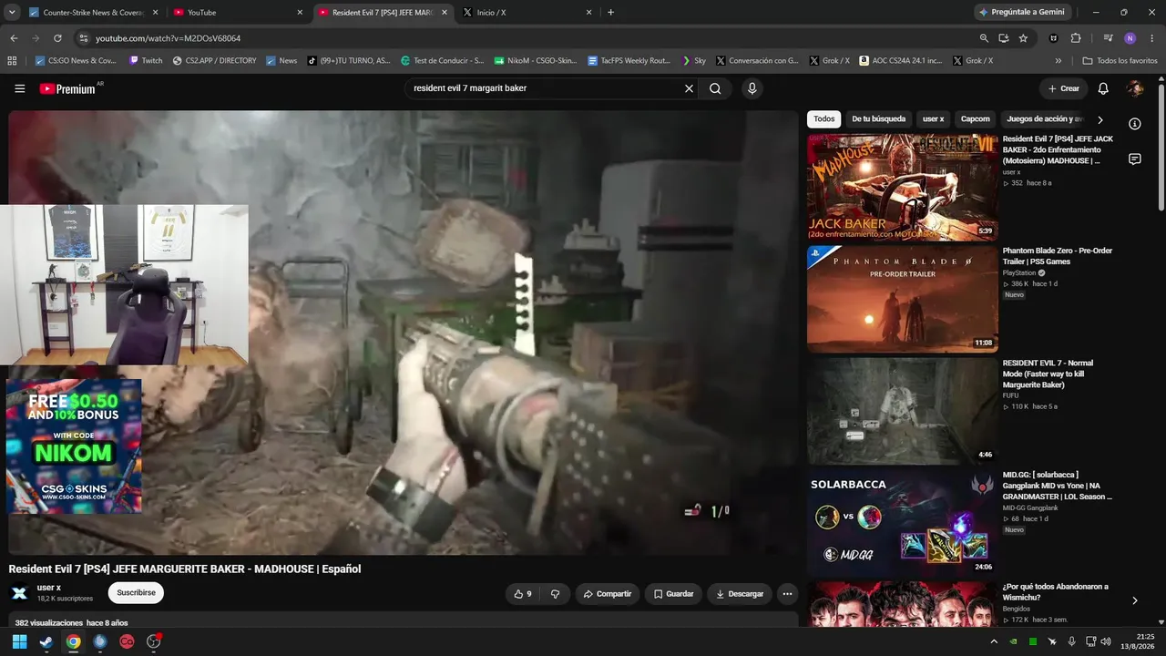Select the Todos filter chip
The width and height of the screenshot is (1166, 656).
point(823,119)
